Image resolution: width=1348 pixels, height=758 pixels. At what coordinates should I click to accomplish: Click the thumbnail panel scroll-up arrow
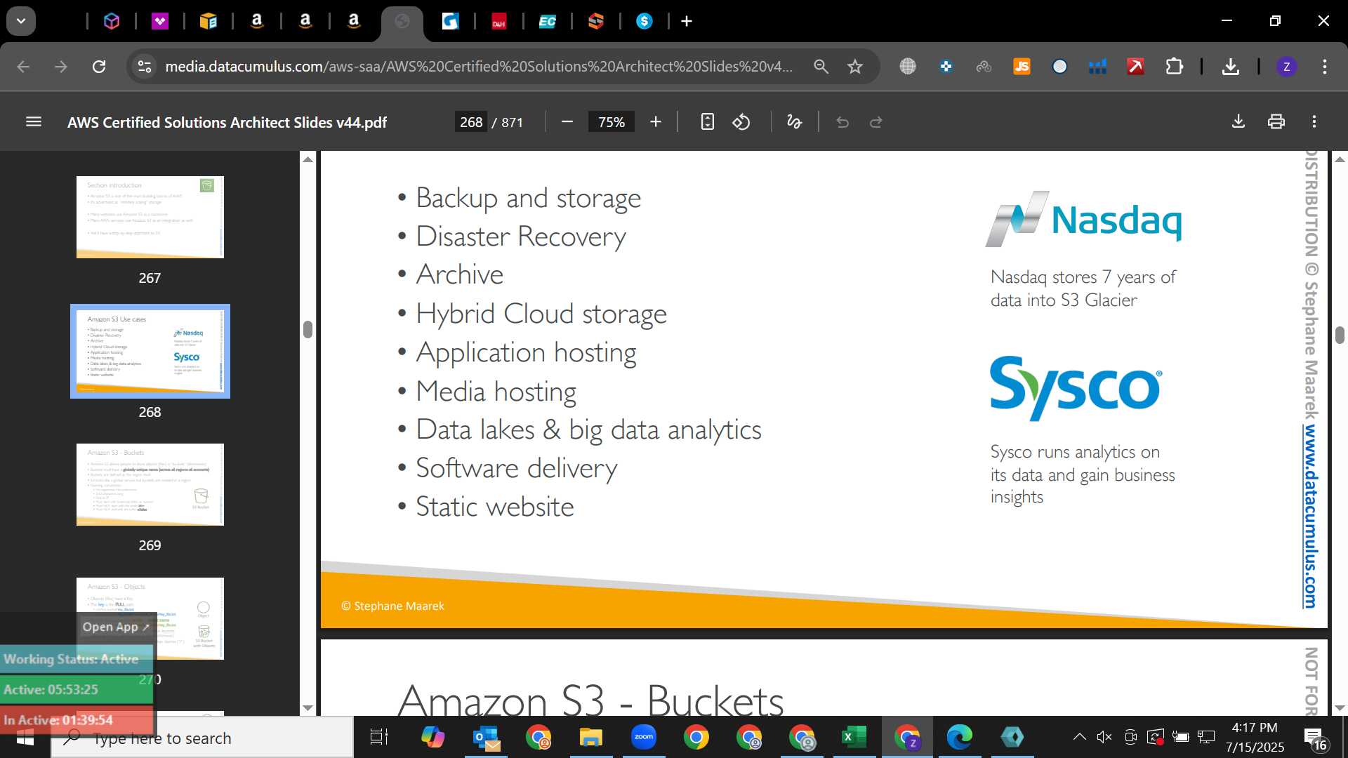[308, 159]
